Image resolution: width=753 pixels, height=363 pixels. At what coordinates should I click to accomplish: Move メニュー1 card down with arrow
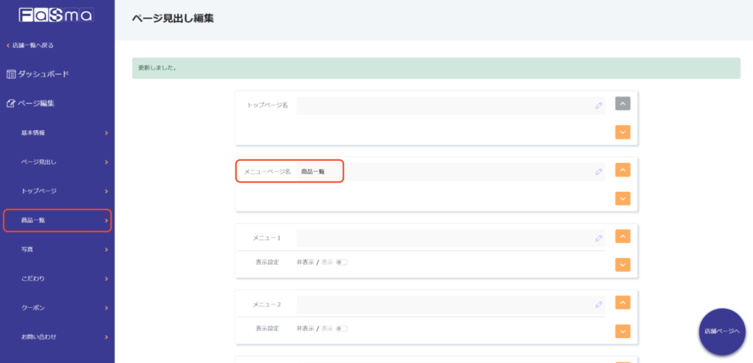pyautogui.click(x=623, y=265)
